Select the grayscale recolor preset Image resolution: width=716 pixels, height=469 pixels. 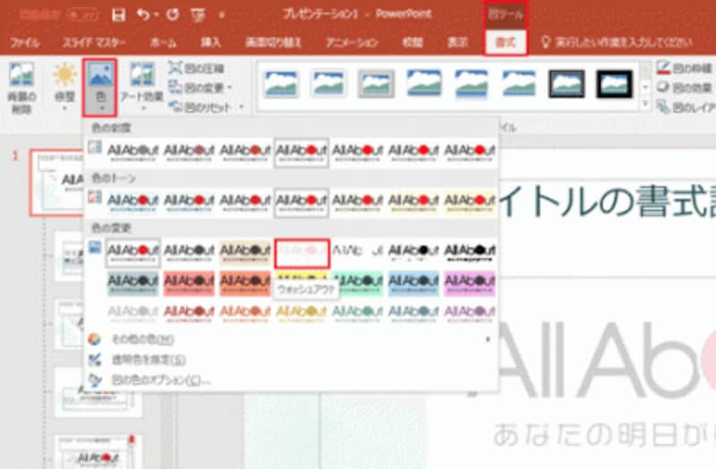[189, 252]
